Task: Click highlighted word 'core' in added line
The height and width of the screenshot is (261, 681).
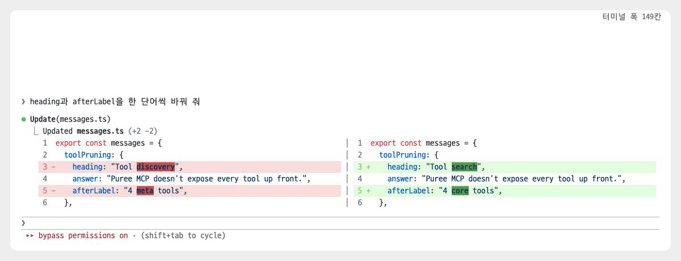Action: 460,191
